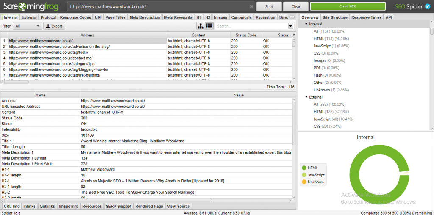Open the URI tab

point(98,17)
